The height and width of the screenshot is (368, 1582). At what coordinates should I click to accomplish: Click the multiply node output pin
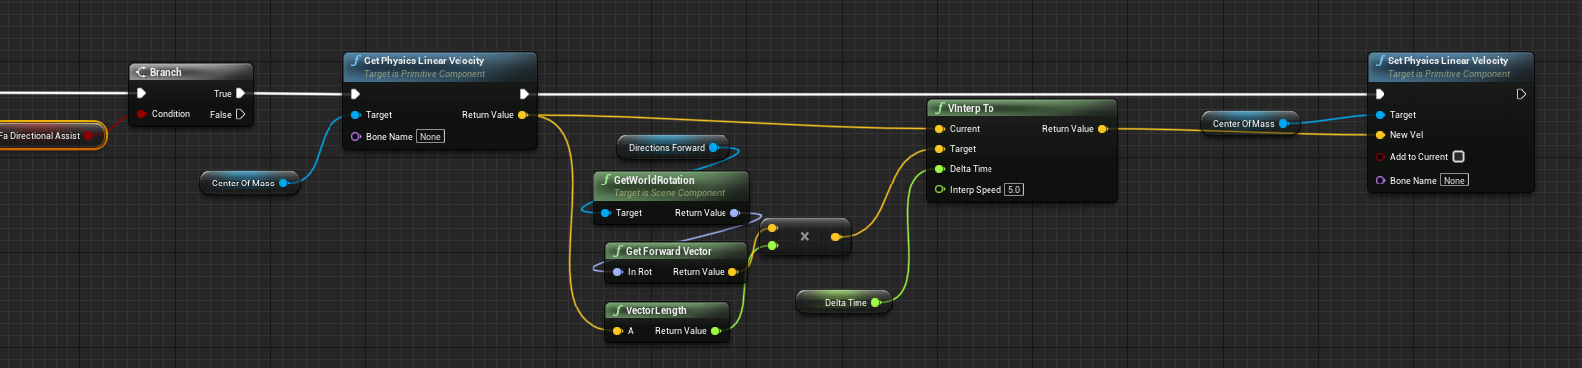[x=836, y=237]
